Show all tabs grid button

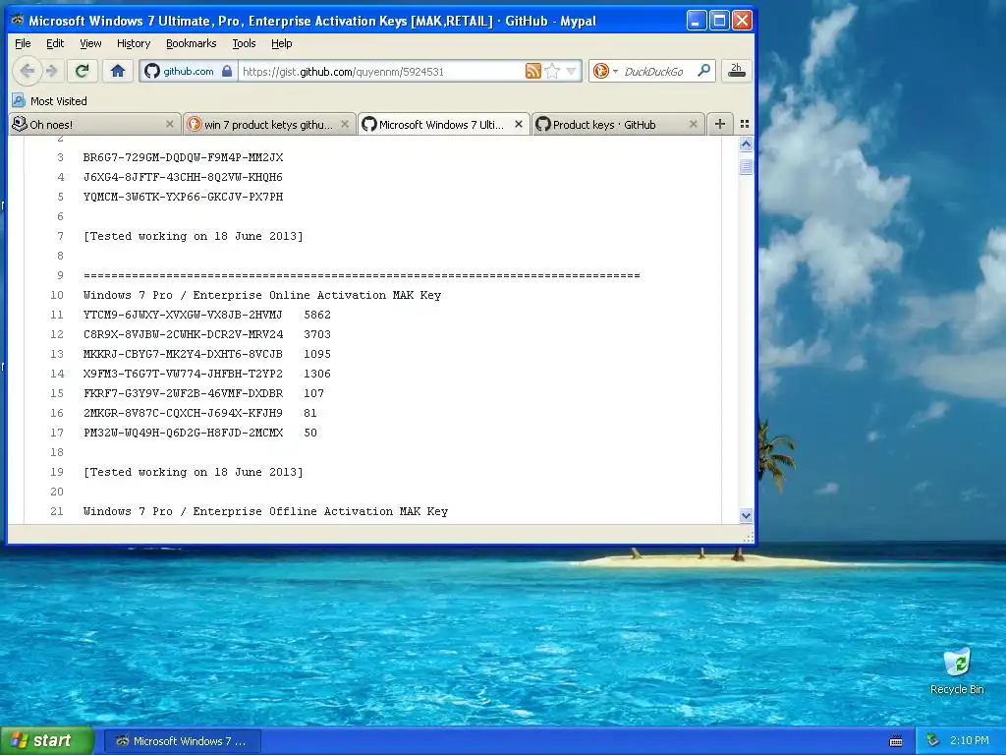pos(745,124)
